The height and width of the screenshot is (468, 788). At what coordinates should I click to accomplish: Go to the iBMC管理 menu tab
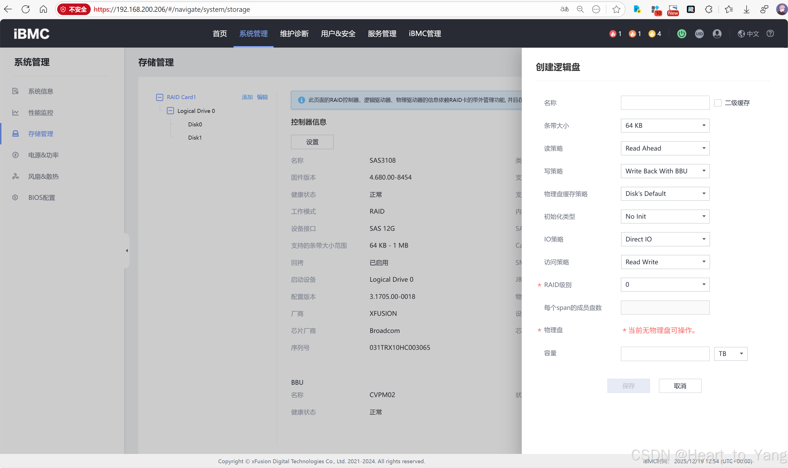[425, 34]
